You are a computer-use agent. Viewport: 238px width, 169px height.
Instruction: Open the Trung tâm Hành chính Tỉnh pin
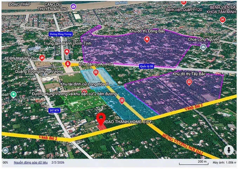67,52
